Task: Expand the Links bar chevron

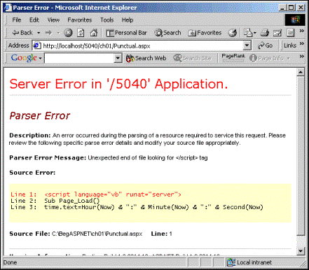Action: (302, 43)
